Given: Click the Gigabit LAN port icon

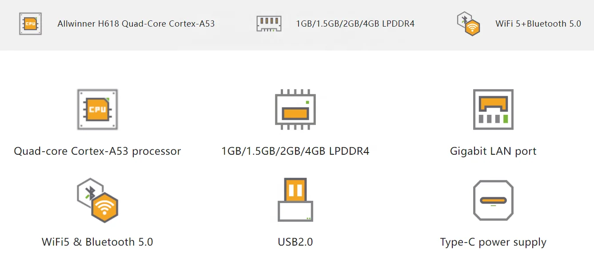Looking at the screenshot, I should pos(493,109).
